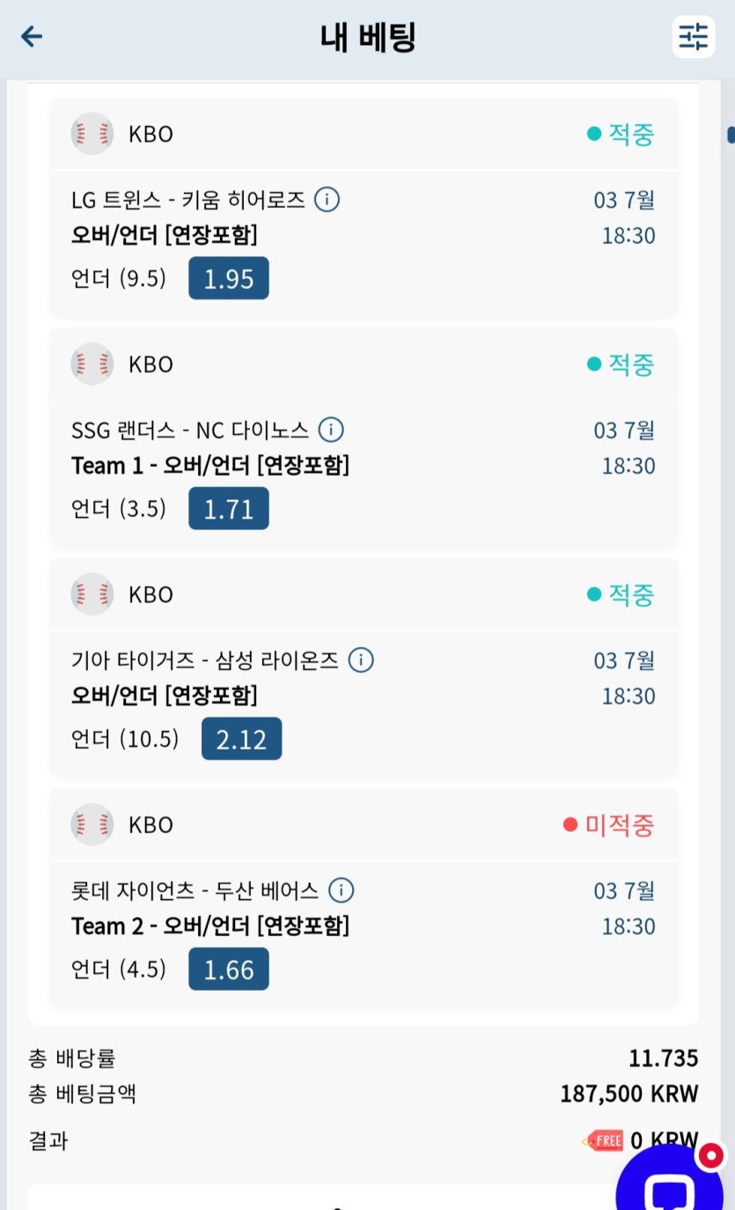Image resolution: width=735 pixels, height=1210 pixels.
Task: Open the 기아 타이거즈 - 삼성 라이온즈 match
Action: tap(205, 660)
